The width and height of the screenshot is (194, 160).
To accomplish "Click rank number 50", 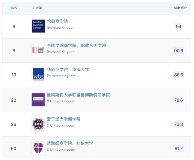I will [x=14, y=149].
